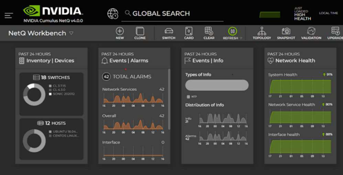Open the UPGRADE tool
Viewport: 343px width, 175px height.
[x=335, y=33]
